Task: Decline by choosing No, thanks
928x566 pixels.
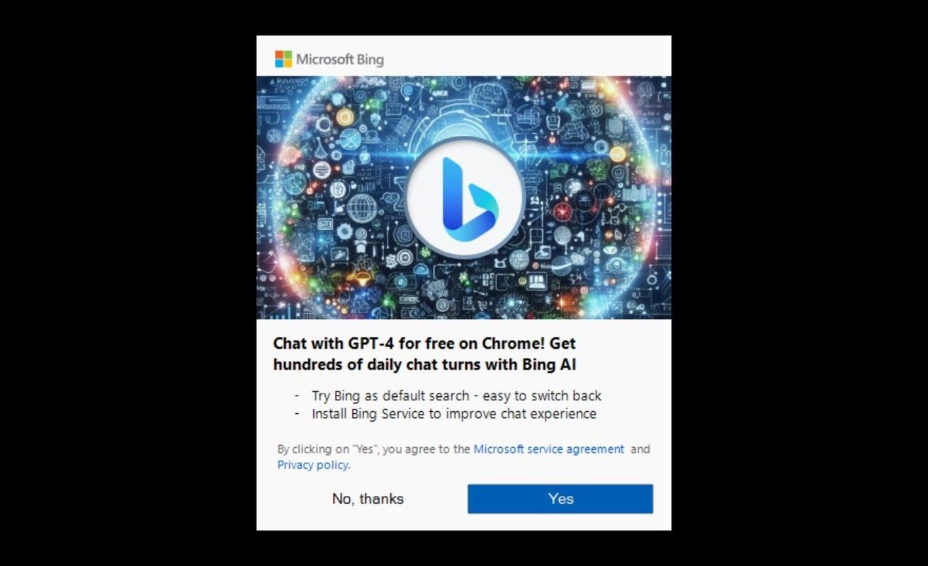Action: click(368, 499)
